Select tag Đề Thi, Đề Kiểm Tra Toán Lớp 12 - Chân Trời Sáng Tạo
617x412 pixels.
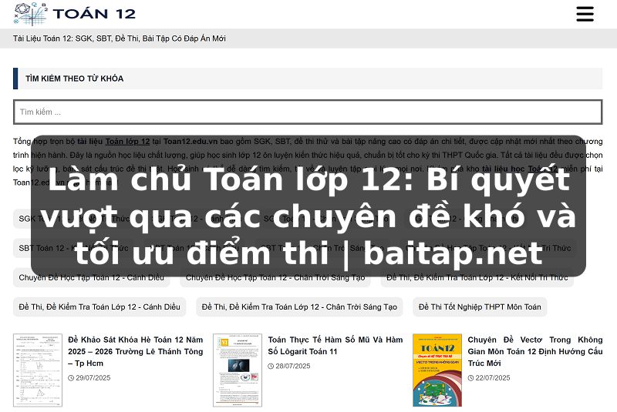point(299,306)
